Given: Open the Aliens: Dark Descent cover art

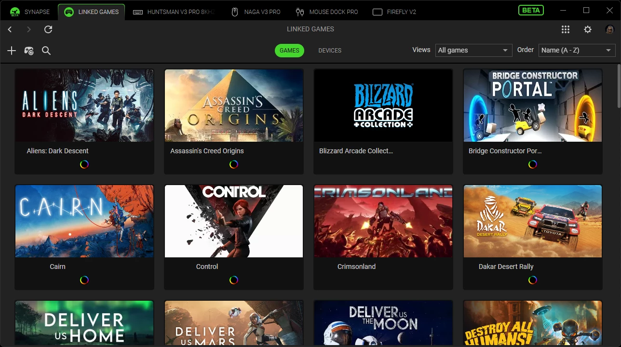Looking at the screenshot, I should pyautogui.click(x=84, y=105).
